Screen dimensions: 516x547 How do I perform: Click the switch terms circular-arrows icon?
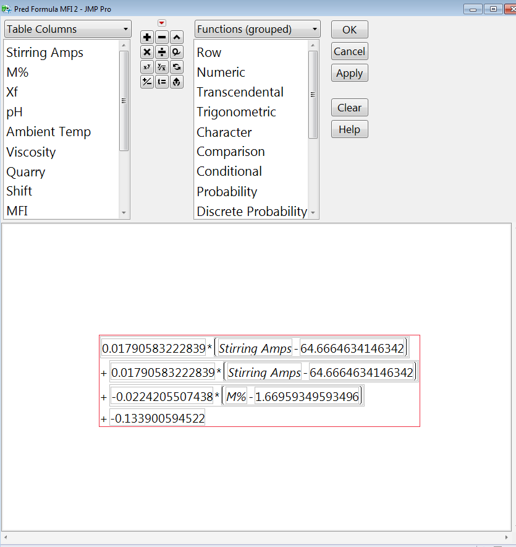[x=176, y=67]
